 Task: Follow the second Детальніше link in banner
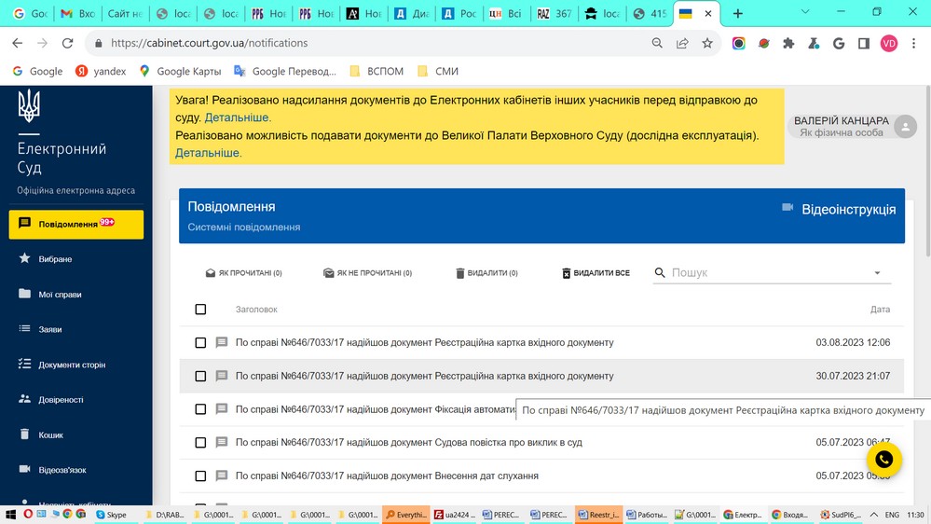coord(207,153)
